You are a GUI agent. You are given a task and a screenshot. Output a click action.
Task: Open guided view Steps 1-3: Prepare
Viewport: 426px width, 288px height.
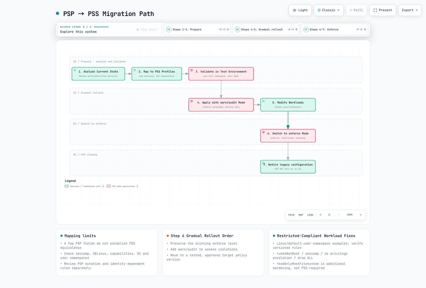[197, 29]
